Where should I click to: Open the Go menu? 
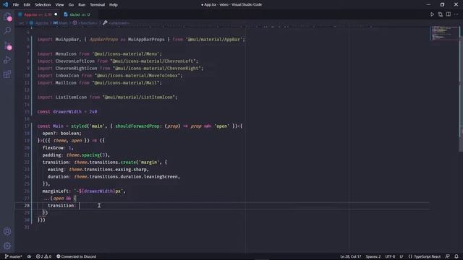point(71,5)
